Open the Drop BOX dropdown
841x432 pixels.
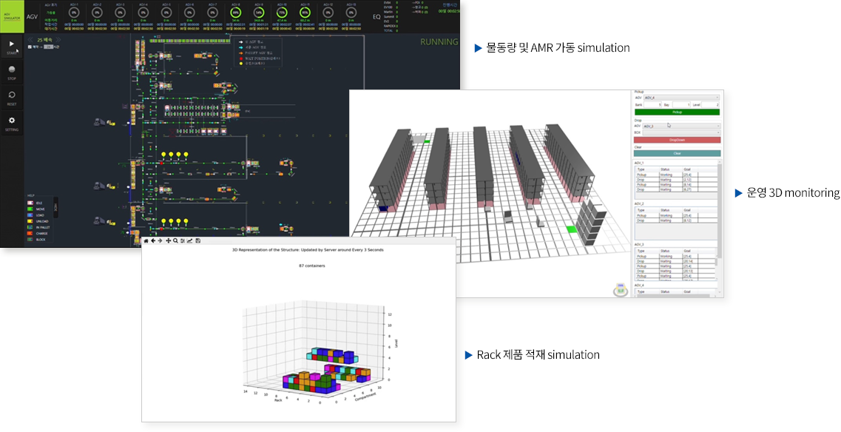pyautogui.click(x=681, y=132)
